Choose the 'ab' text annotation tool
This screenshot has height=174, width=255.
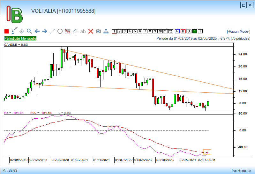(x=83, y=31)
